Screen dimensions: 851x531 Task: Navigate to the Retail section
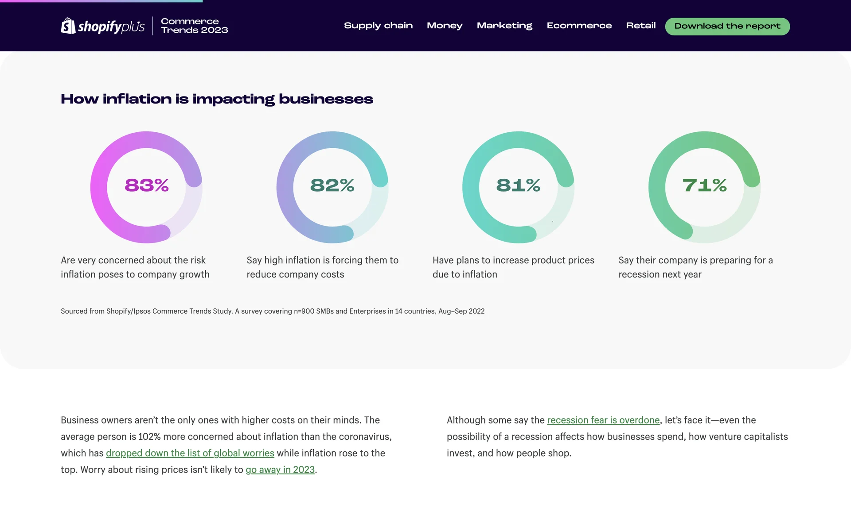click(640, 26)
